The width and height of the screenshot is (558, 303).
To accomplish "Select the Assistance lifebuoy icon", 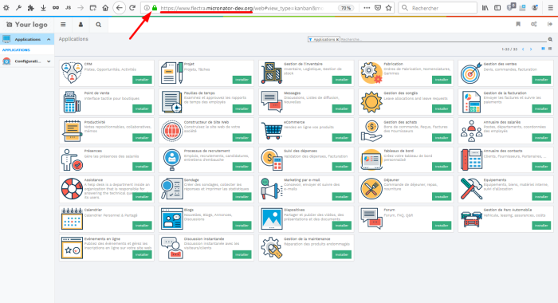I will [72, 189].
